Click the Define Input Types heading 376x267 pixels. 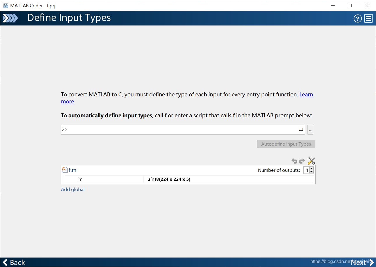[x=69, y=18]
